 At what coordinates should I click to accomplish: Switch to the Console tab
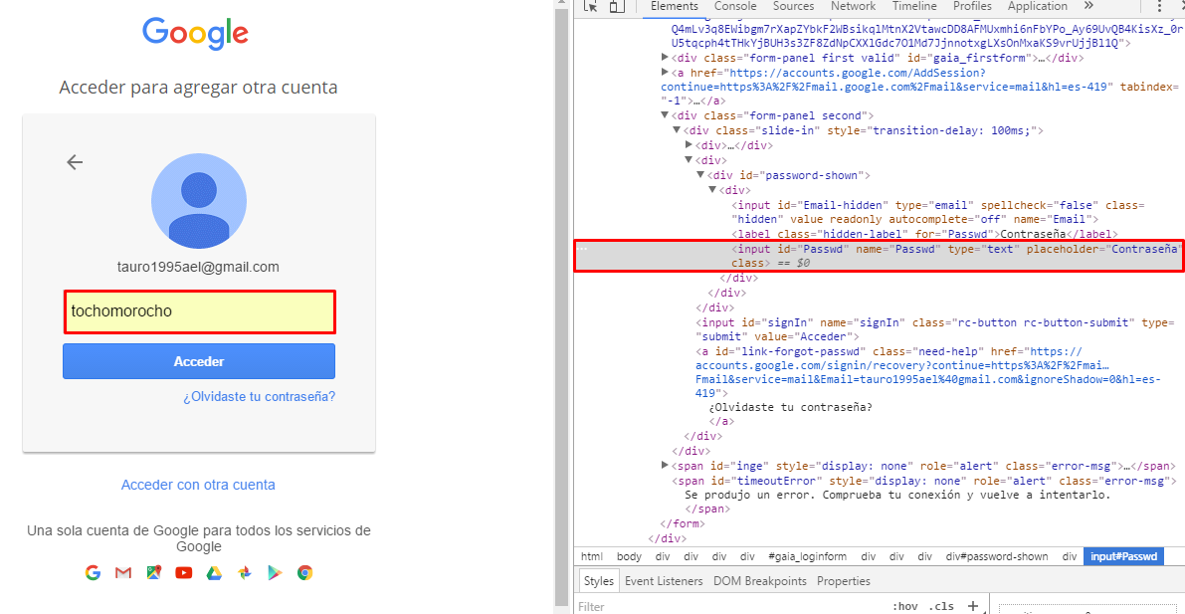click(735, 6)
